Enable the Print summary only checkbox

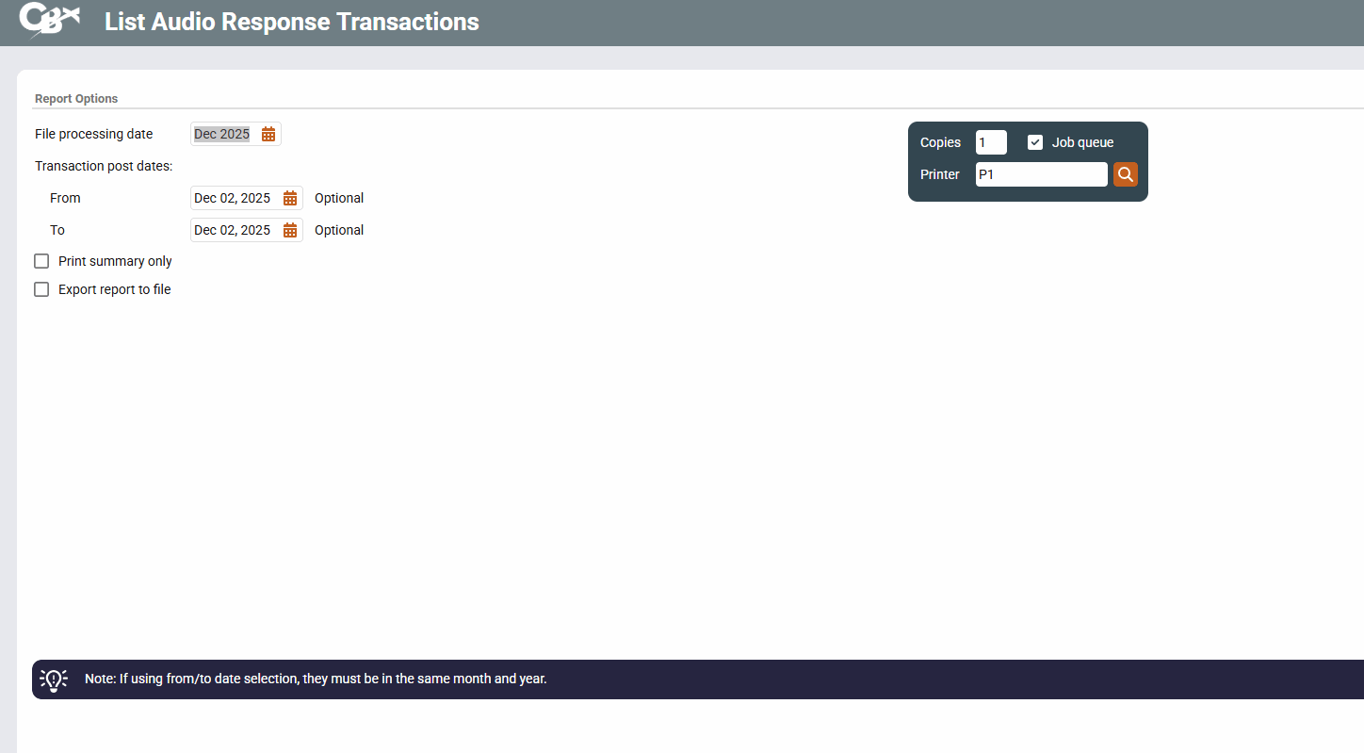(41, 261)
